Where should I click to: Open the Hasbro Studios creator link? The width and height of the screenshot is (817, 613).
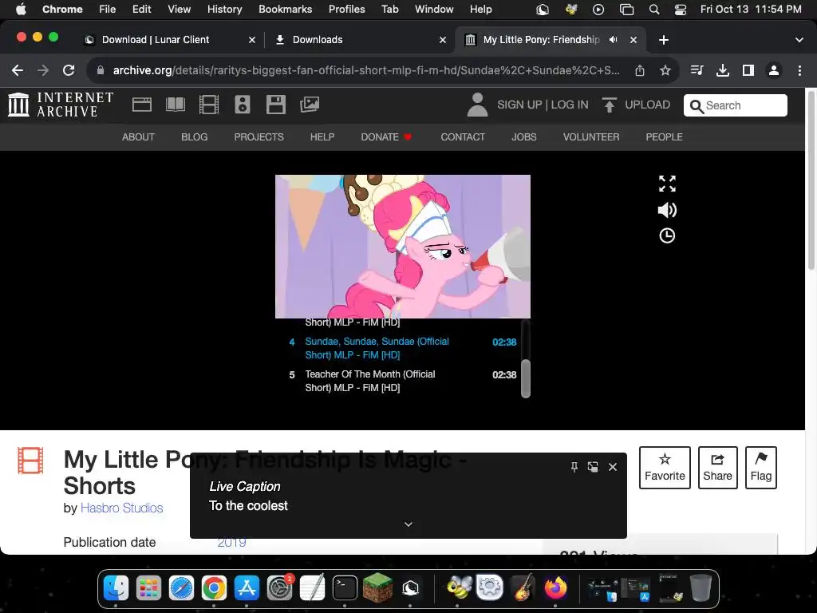pyautogui.click(x=122, y=508)
